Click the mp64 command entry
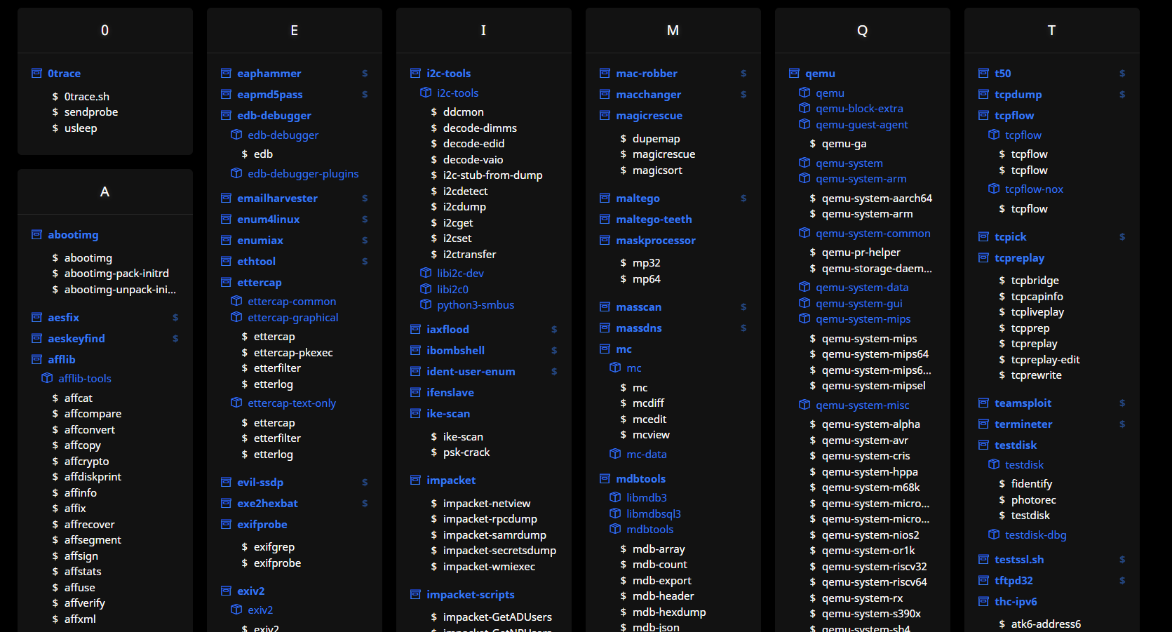This screenshot has height=632, width=1172. coord(647,278)
